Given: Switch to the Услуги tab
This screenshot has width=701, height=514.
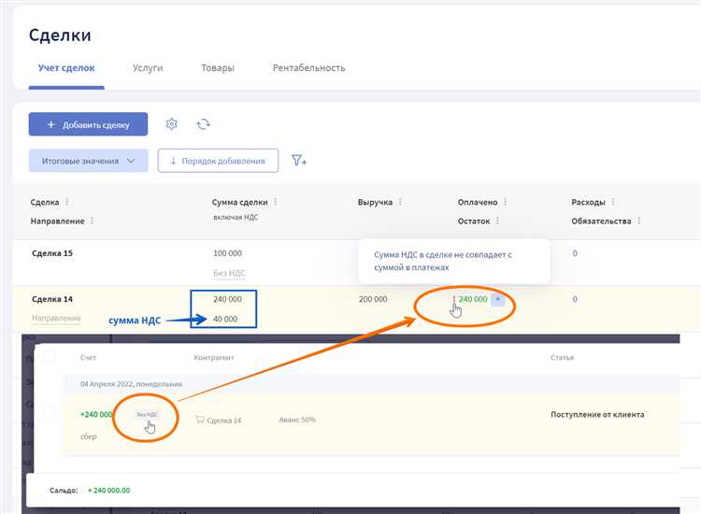Looking at the screenshot, I should (x=148, y=68).
